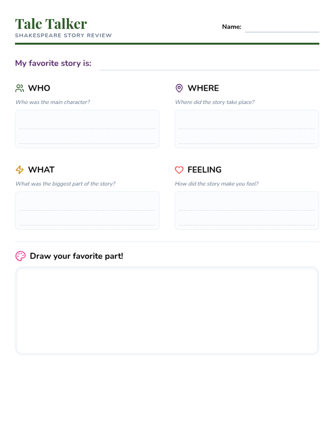Click the pink paint palette icon

tap(20, 256)
